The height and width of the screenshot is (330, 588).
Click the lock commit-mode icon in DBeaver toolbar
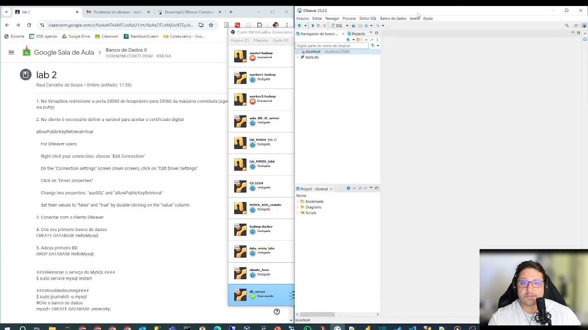353,26
